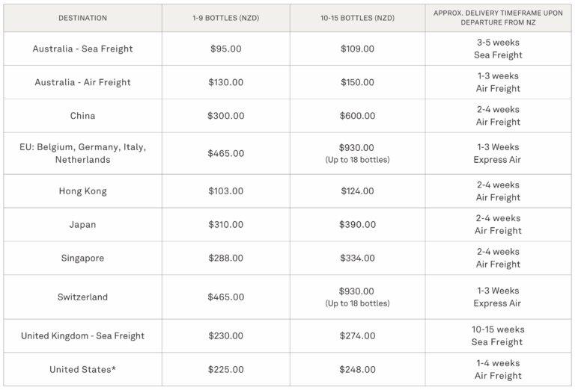575x390 pixels.
Task: Select the China destination cell
Action: (x=82, y=116)
